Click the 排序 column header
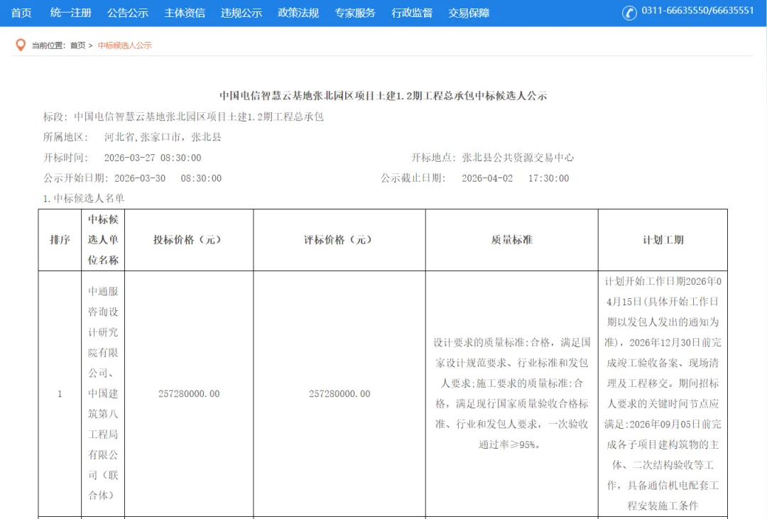Image resolution: width=767 pixels, height=519 pixels. [x=60, y=240]
